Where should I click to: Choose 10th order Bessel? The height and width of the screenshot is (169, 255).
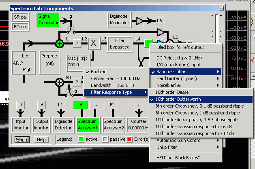click(201, 92)
